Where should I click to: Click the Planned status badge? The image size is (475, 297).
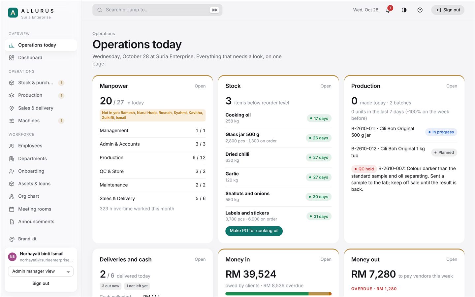point(444,152)
